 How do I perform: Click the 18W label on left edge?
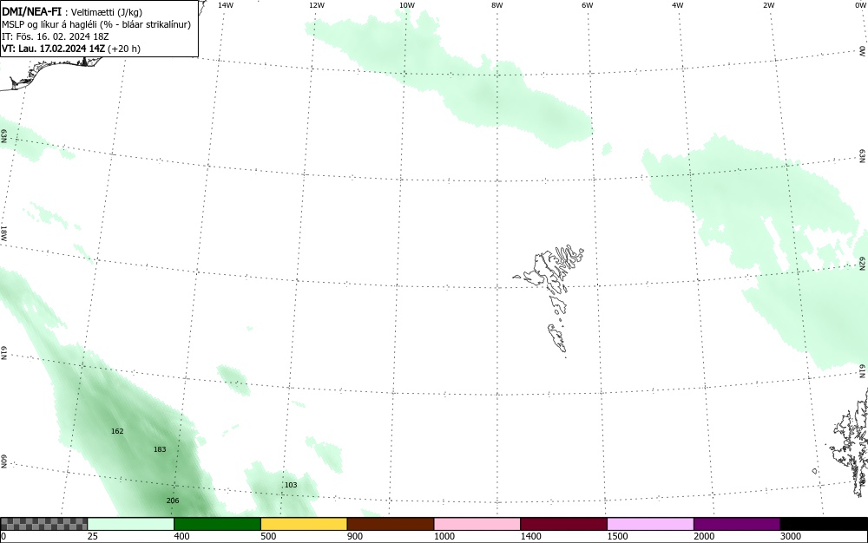tap(3, 232)
